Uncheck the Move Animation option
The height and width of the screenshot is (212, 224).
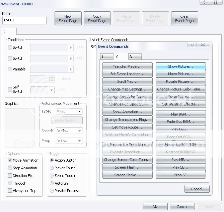10,160
